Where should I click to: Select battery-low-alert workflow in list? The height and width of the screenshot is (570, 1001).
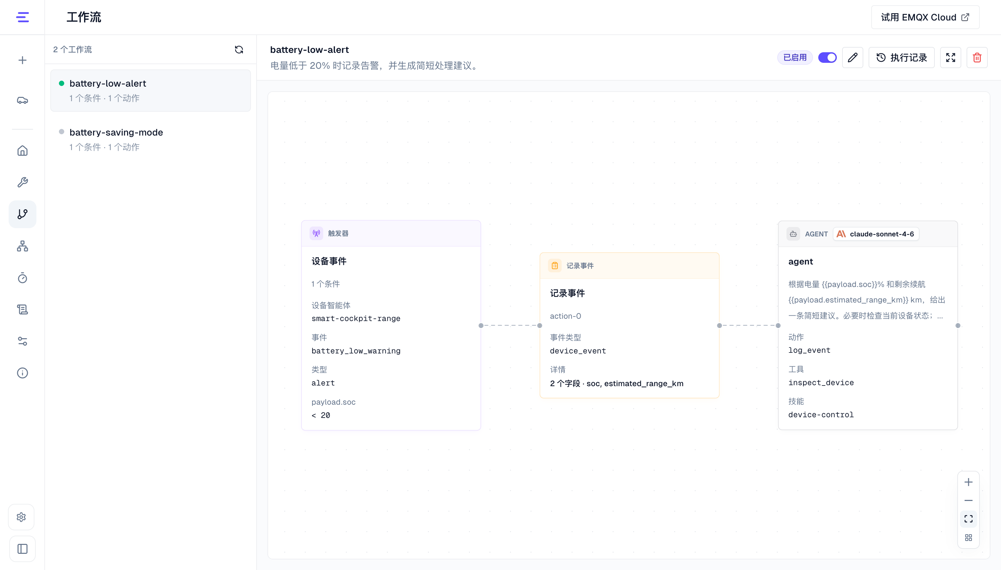click(151, 91)
